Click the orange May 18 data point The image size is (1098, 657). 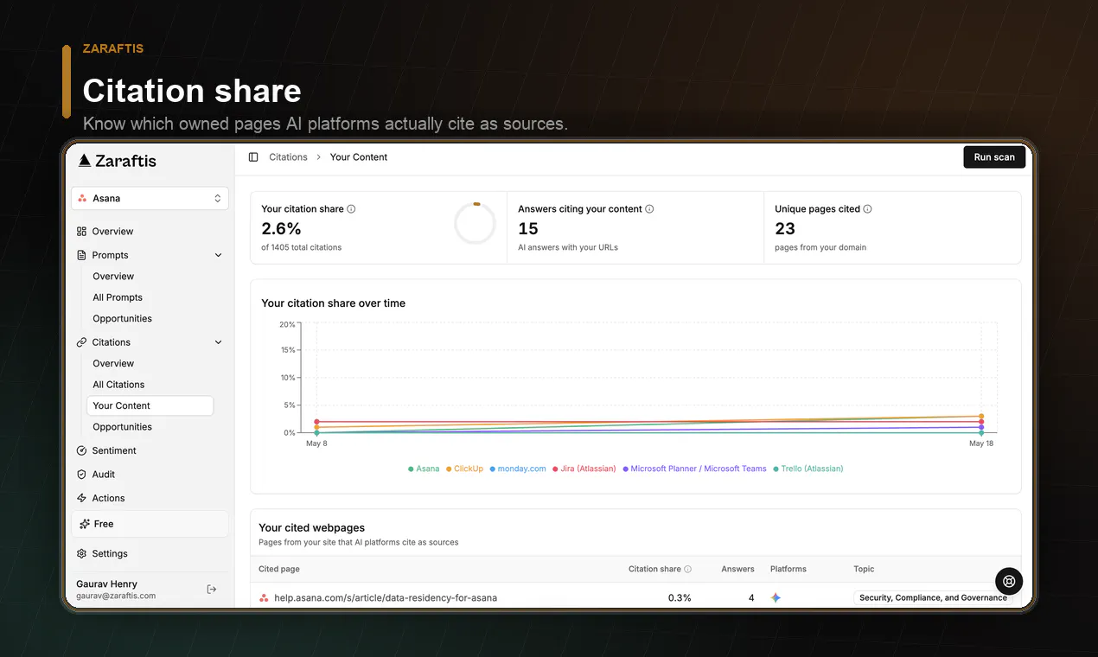(x=981, y=417)
